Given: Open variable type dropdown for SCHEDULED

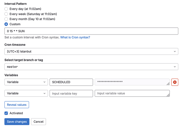Looking at the screenshot, I should click(26, 82).
